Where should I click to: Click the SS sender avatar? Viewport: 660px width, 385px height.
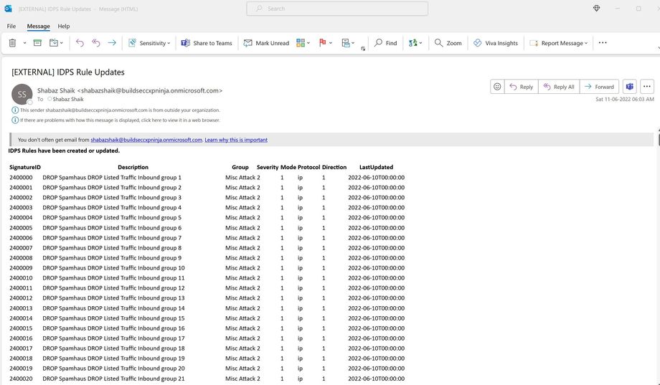[x=22, y=94]
